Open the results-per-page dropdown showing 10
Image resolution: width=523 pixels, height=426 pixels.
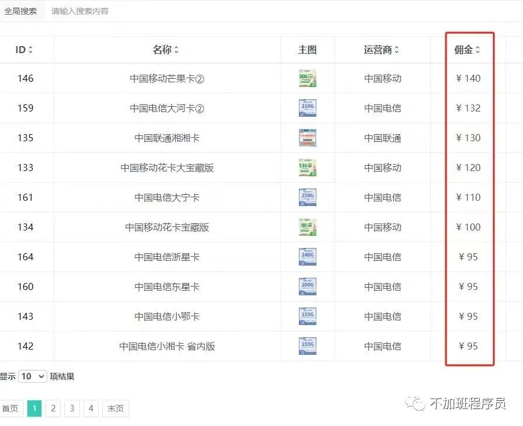32,376
